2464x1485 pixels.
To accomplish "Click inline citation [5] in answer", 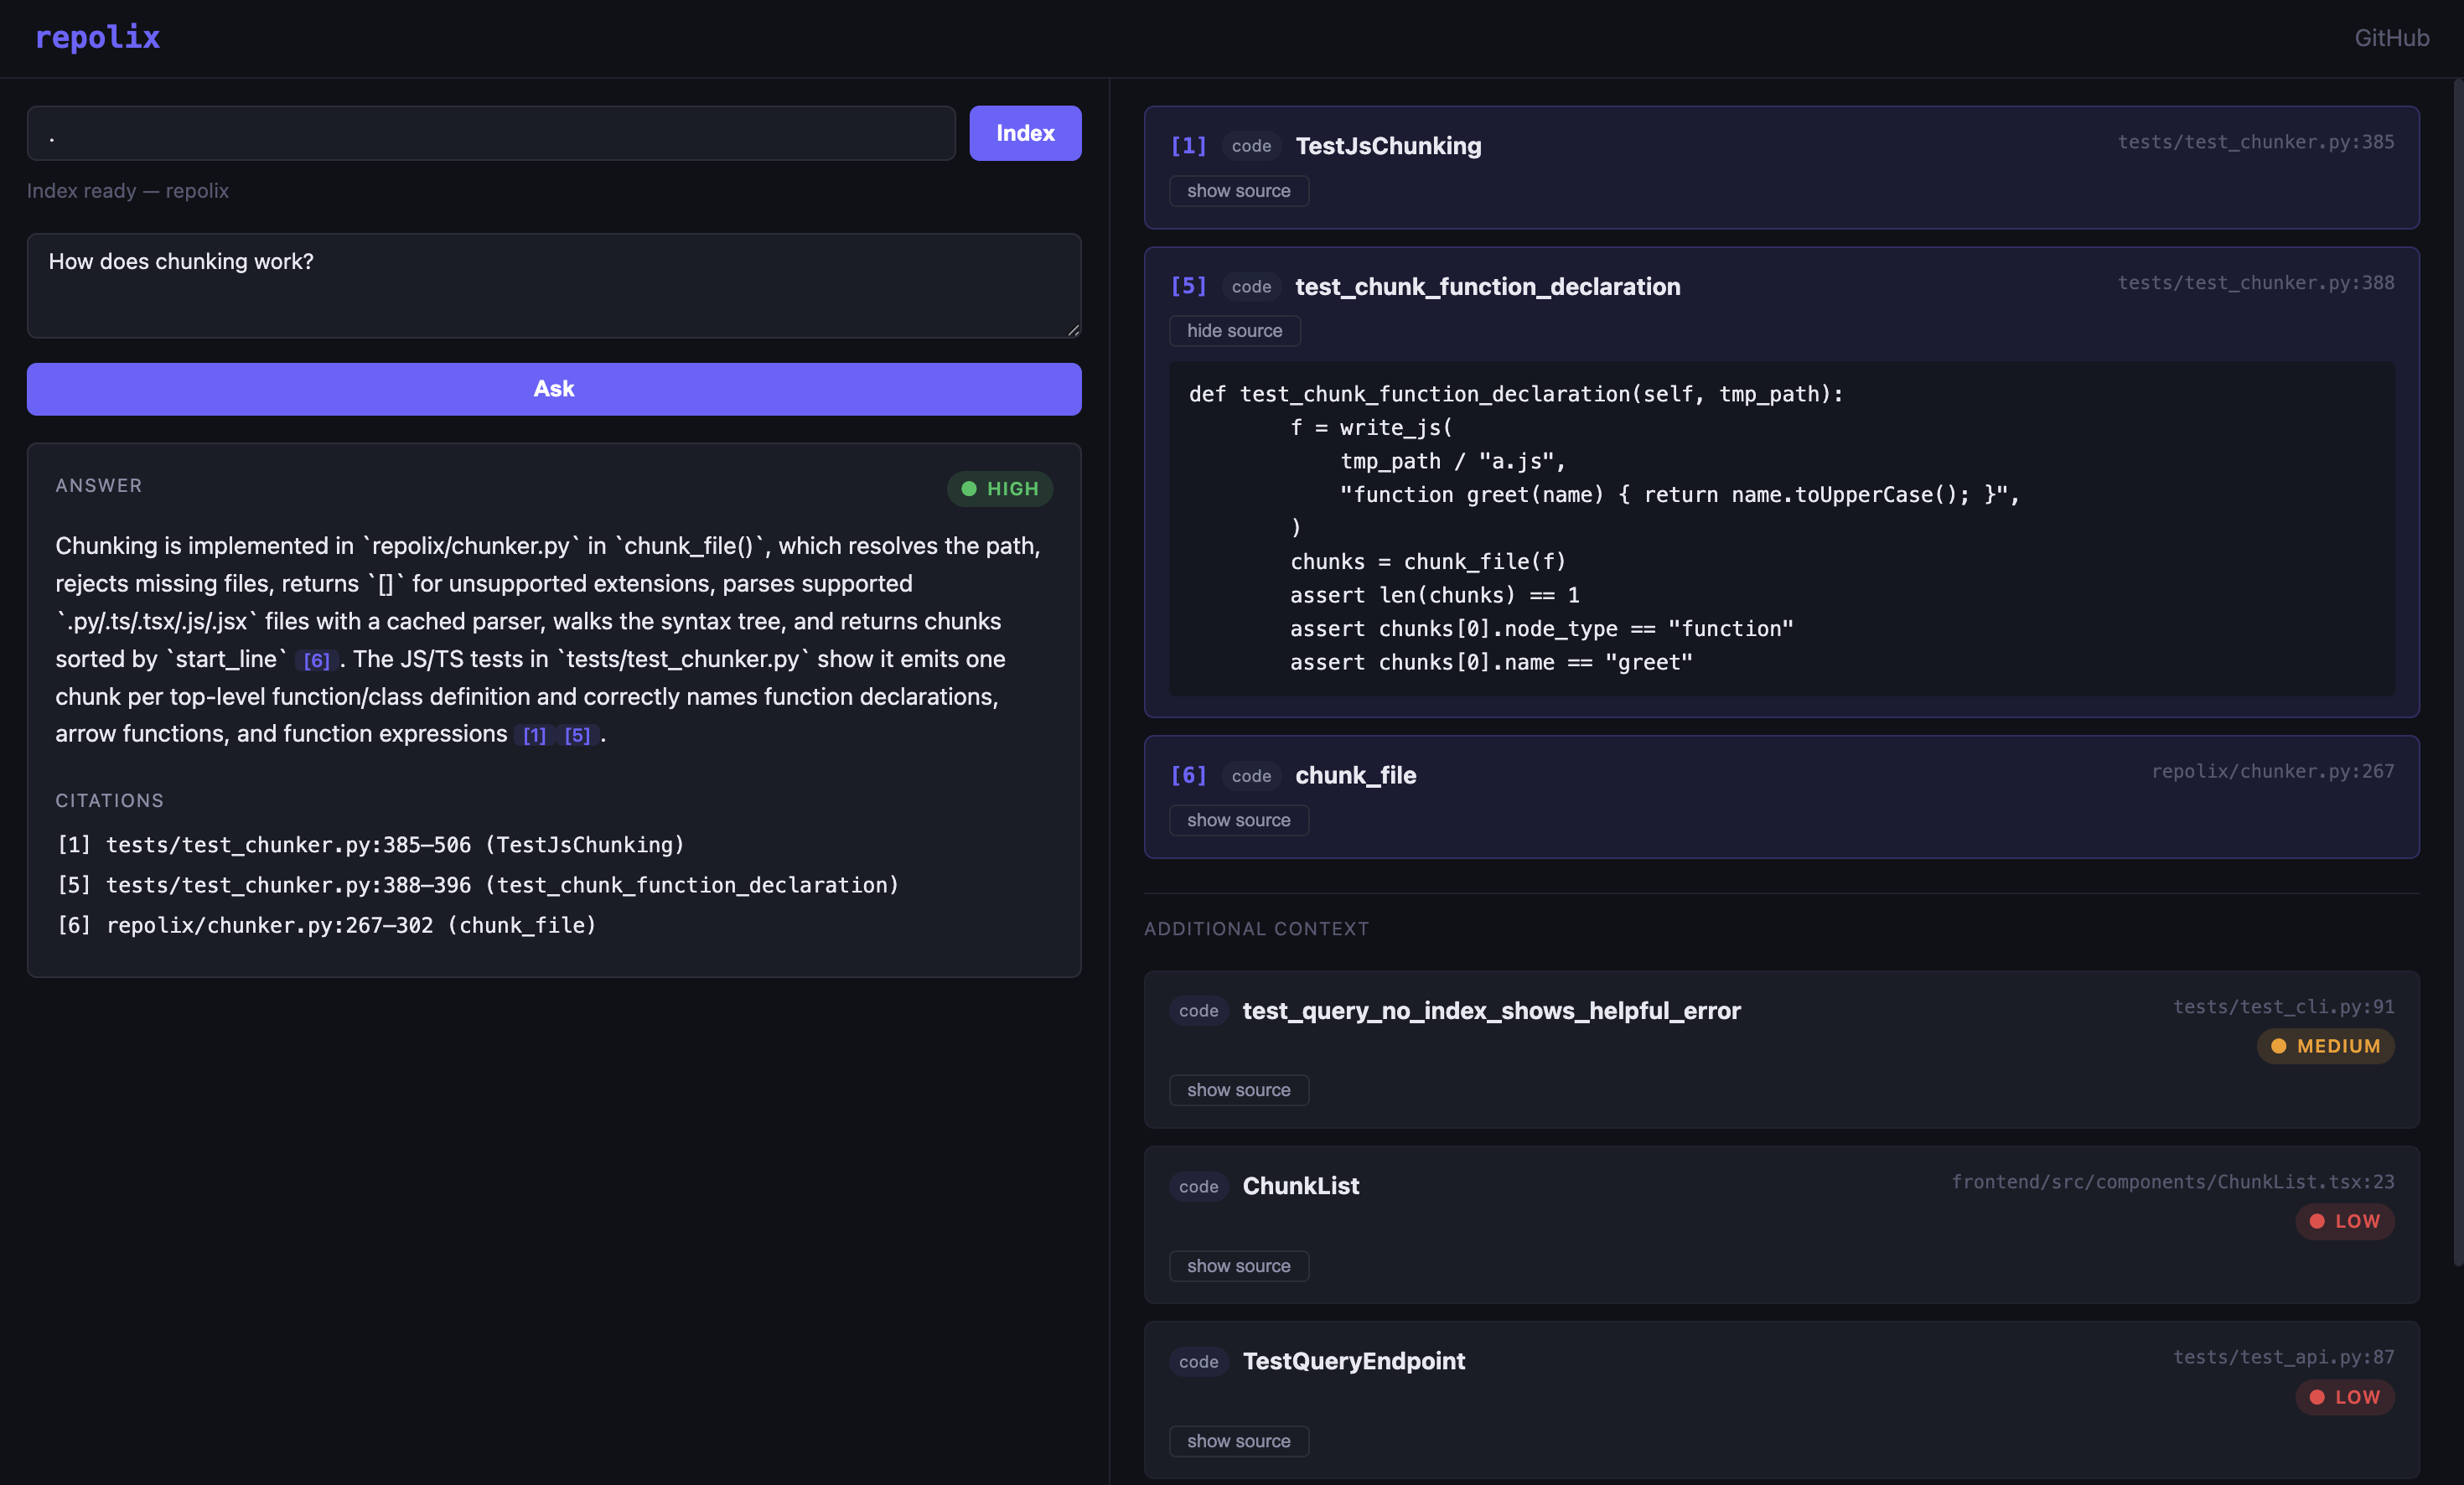I will click(577, 735).
